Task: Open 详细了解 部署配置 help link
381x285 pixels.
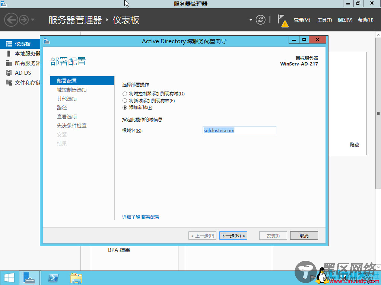Action: (141, 217)
